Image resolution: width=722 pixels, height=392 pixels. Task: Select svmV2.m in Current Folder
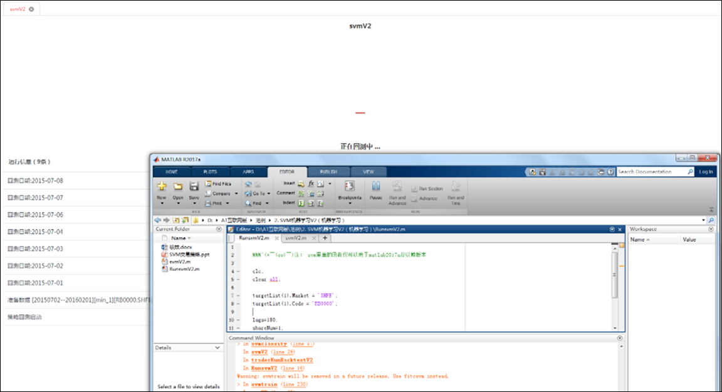coord(179,262)
